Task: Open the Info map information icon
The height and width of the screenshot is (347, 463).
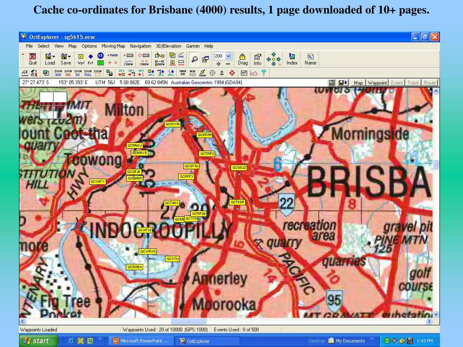Action: [x=257, y=59]
